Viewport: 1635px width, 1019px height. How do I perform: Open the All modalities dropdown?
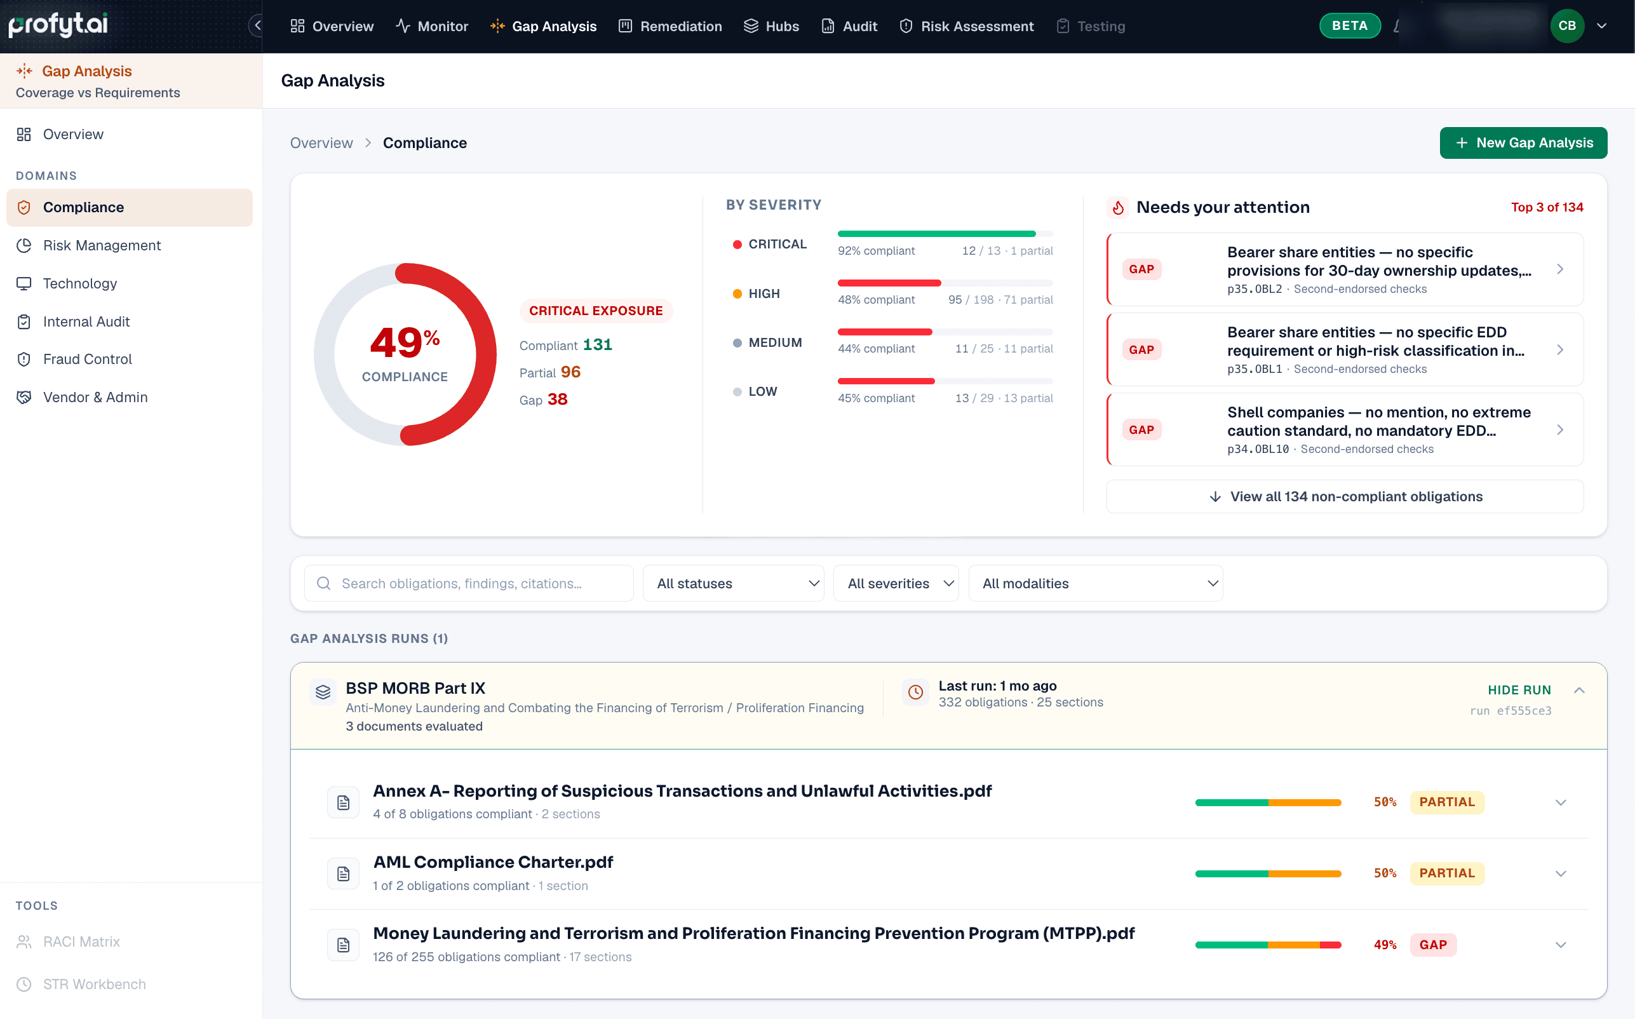click(1095, 583)
